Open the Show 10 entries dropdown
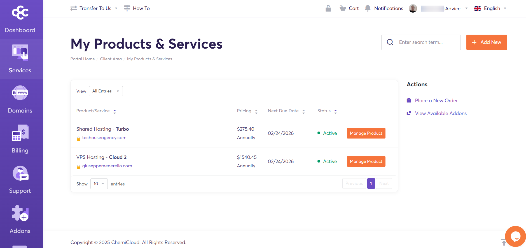 (x=99, y=184)
